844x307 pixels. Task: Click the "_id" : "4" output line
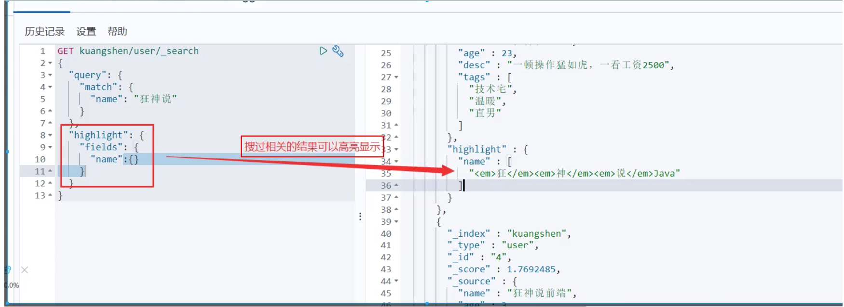pyautogui.click(x=479, y=257)
